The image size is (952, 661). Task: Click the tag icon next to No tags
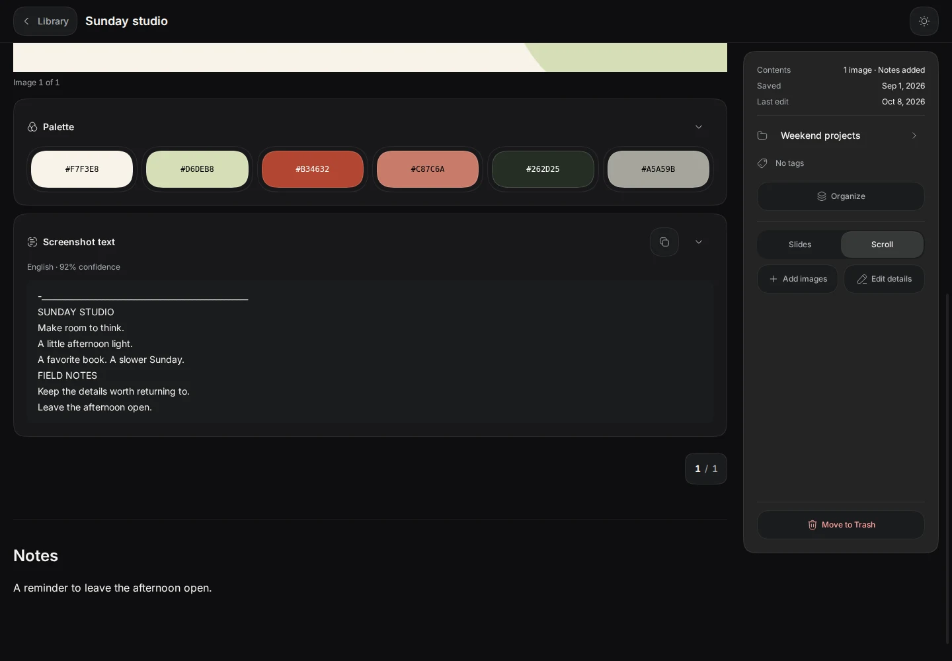(x=762, y=163)
